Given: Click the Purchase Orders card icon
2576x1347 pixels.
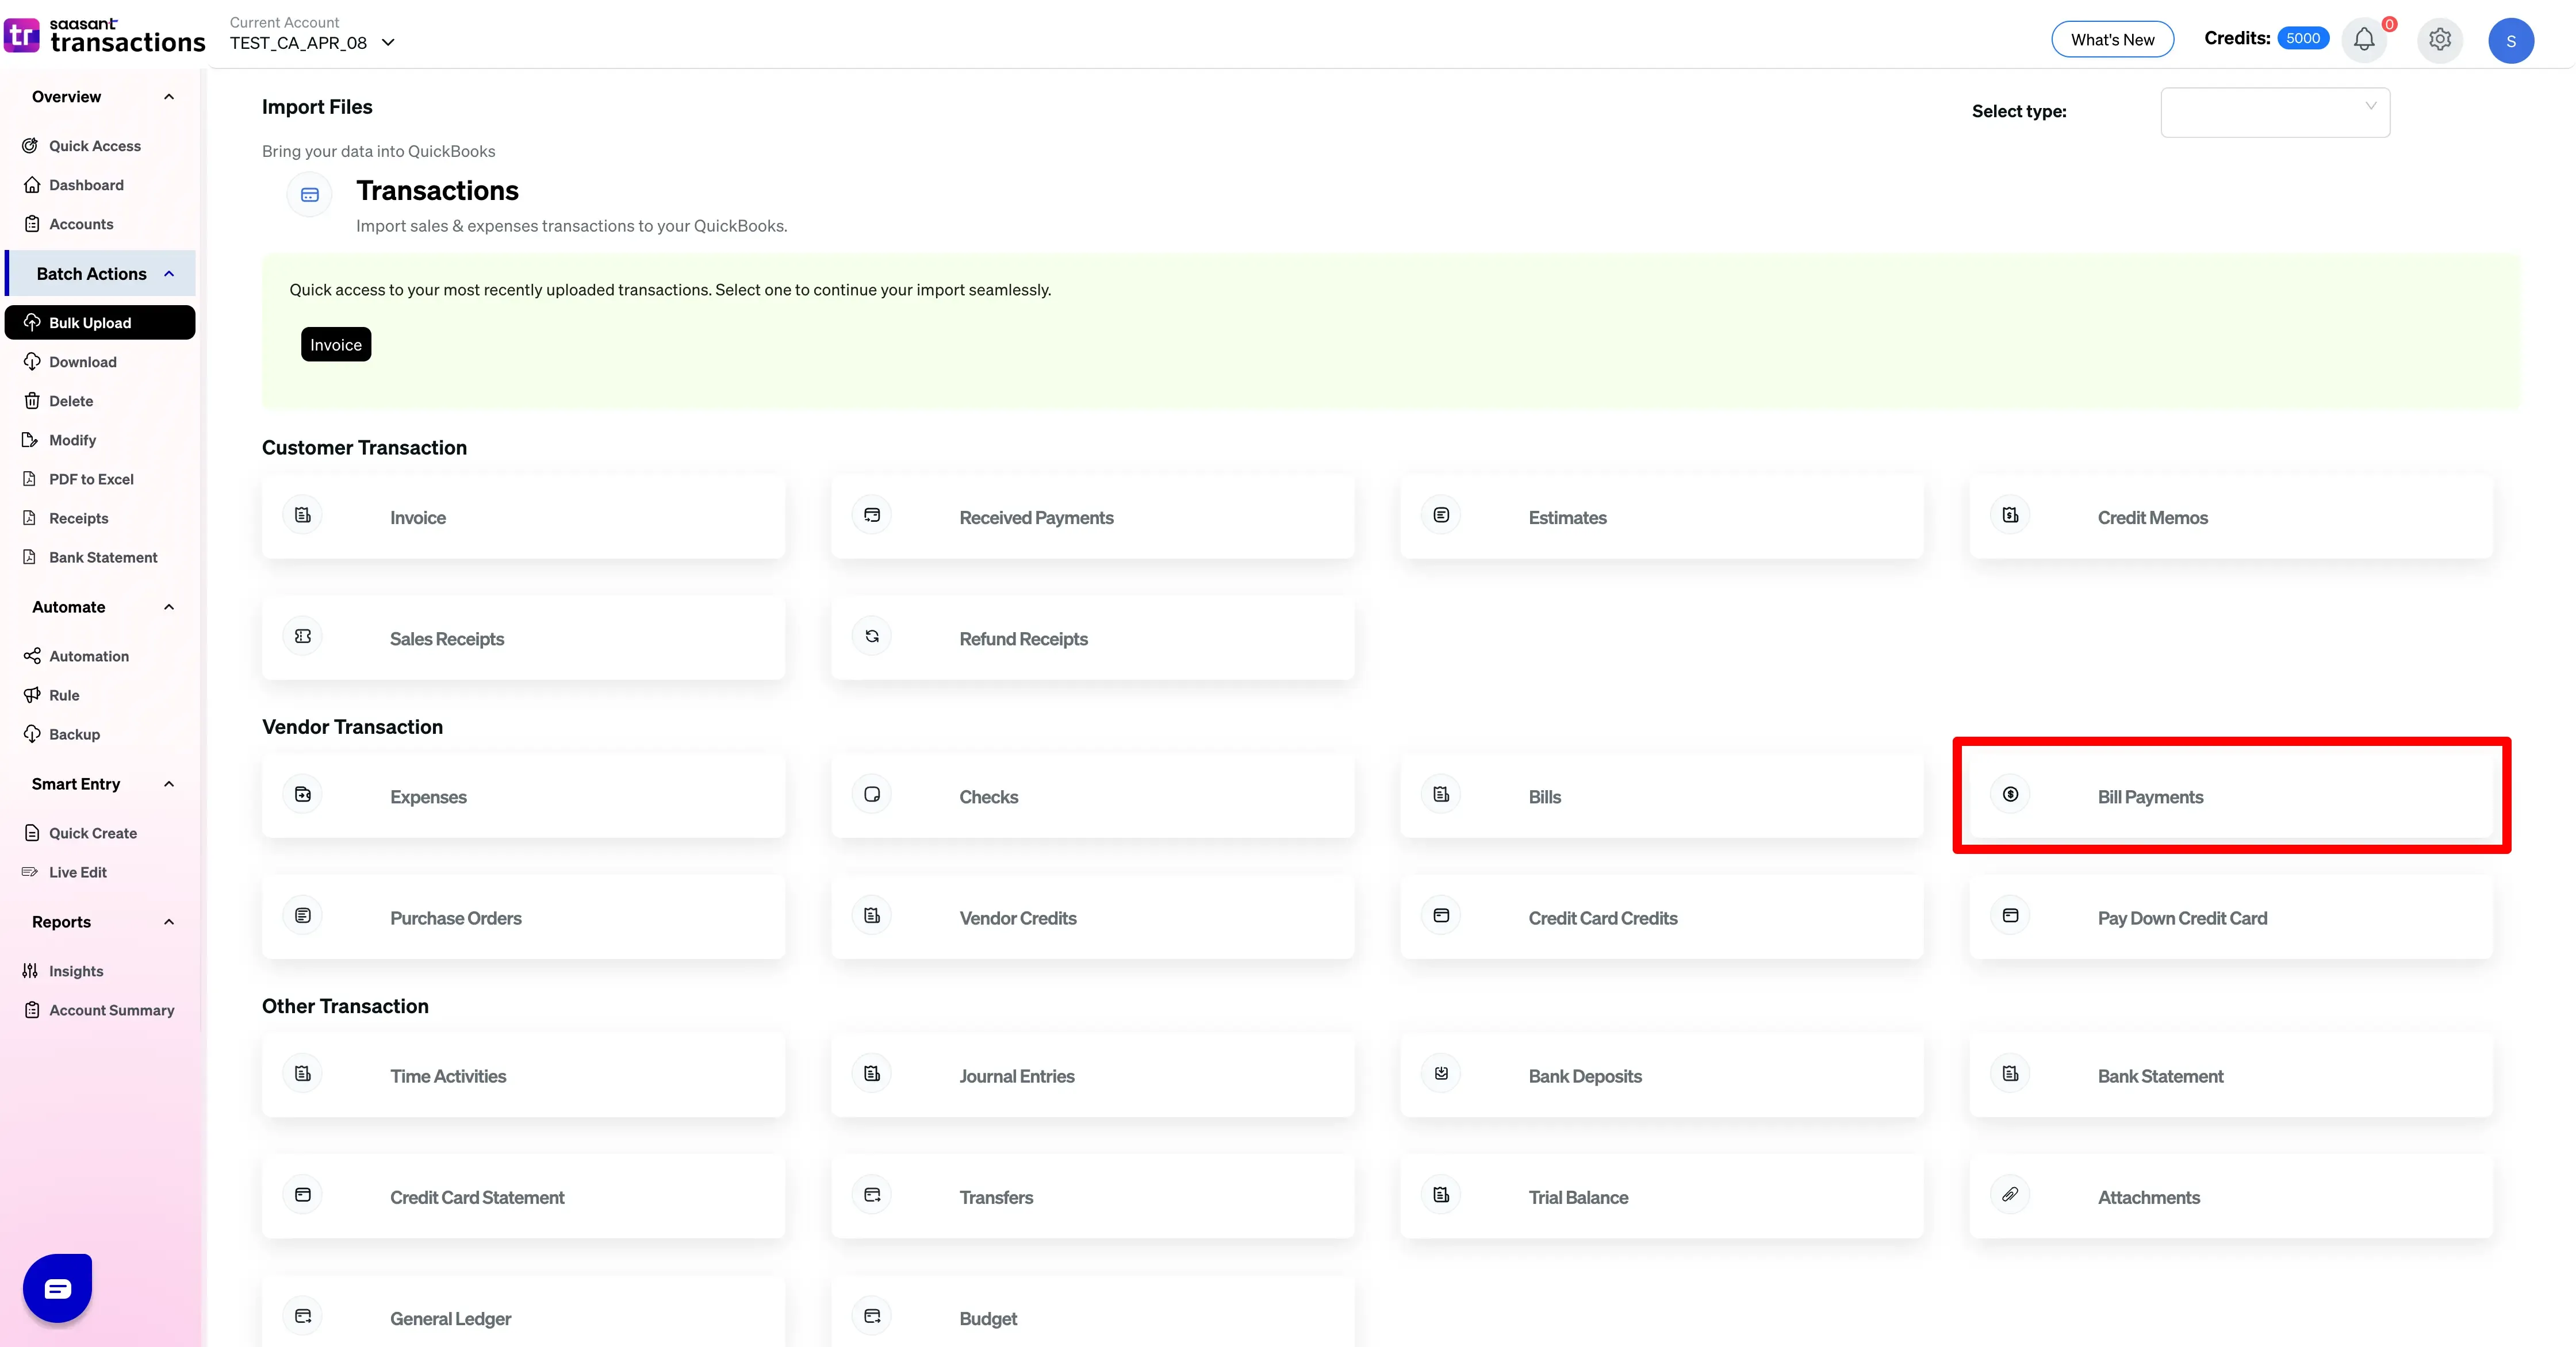Looking at the screenshot, I should (303, 915).
